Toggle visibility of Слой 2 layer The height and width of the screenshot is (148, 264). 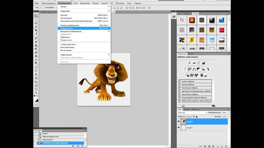click(179, 122)
